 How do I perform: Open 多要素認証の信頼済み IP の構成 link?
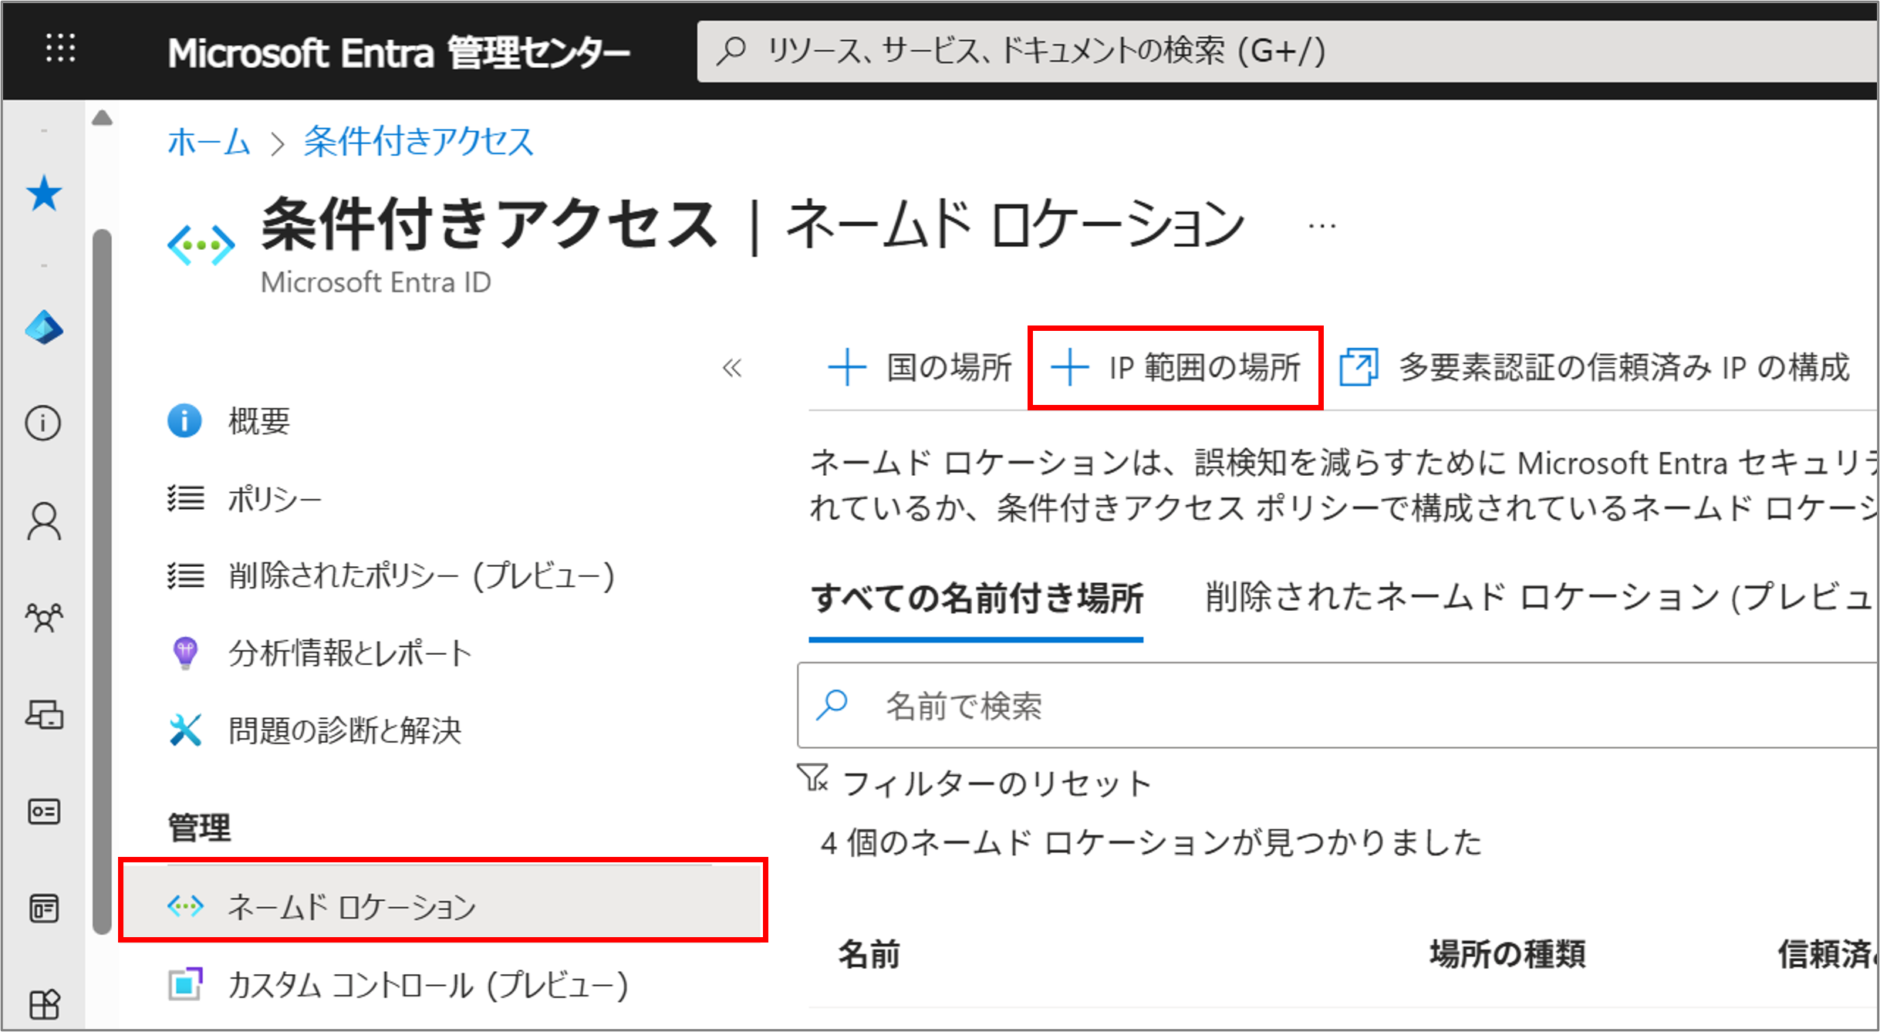pyautogui.click(x=1595, y=368)
